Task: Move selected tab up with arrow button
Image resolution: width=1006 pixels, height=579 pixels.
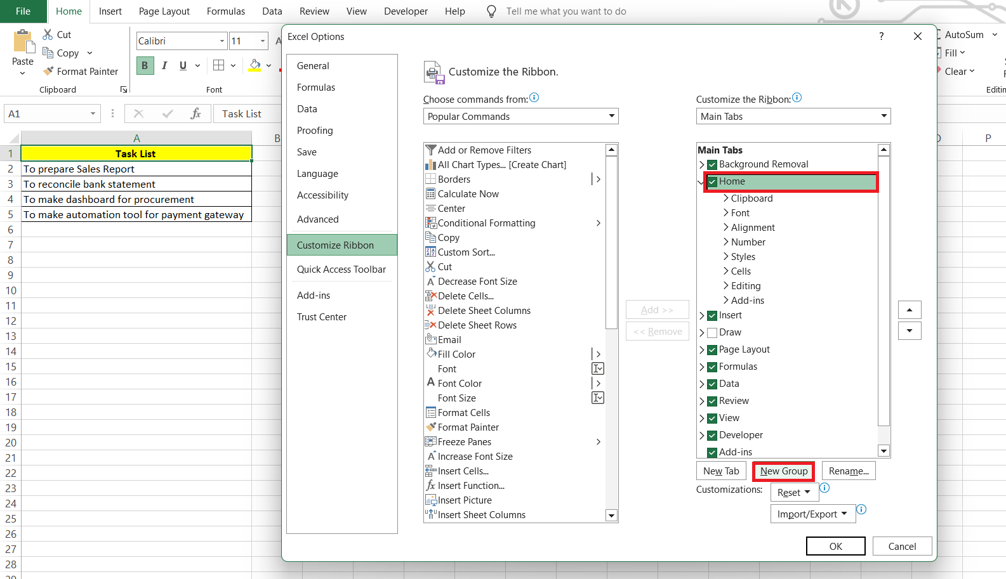Action: pyautogui.click(x=910, y=310)
